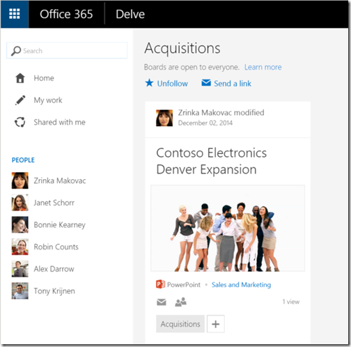
Task: Click the plus button to add to board
Action: pyautogui.click(x=216, y=324)
